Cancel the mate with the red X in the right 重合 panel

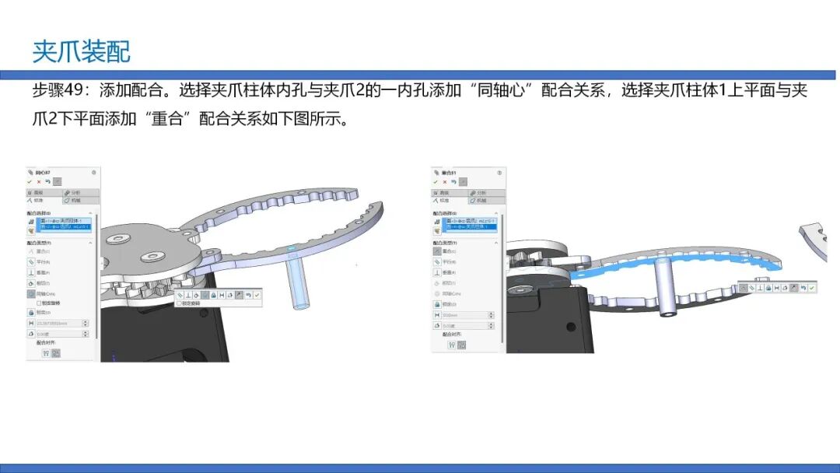point(445,182)
